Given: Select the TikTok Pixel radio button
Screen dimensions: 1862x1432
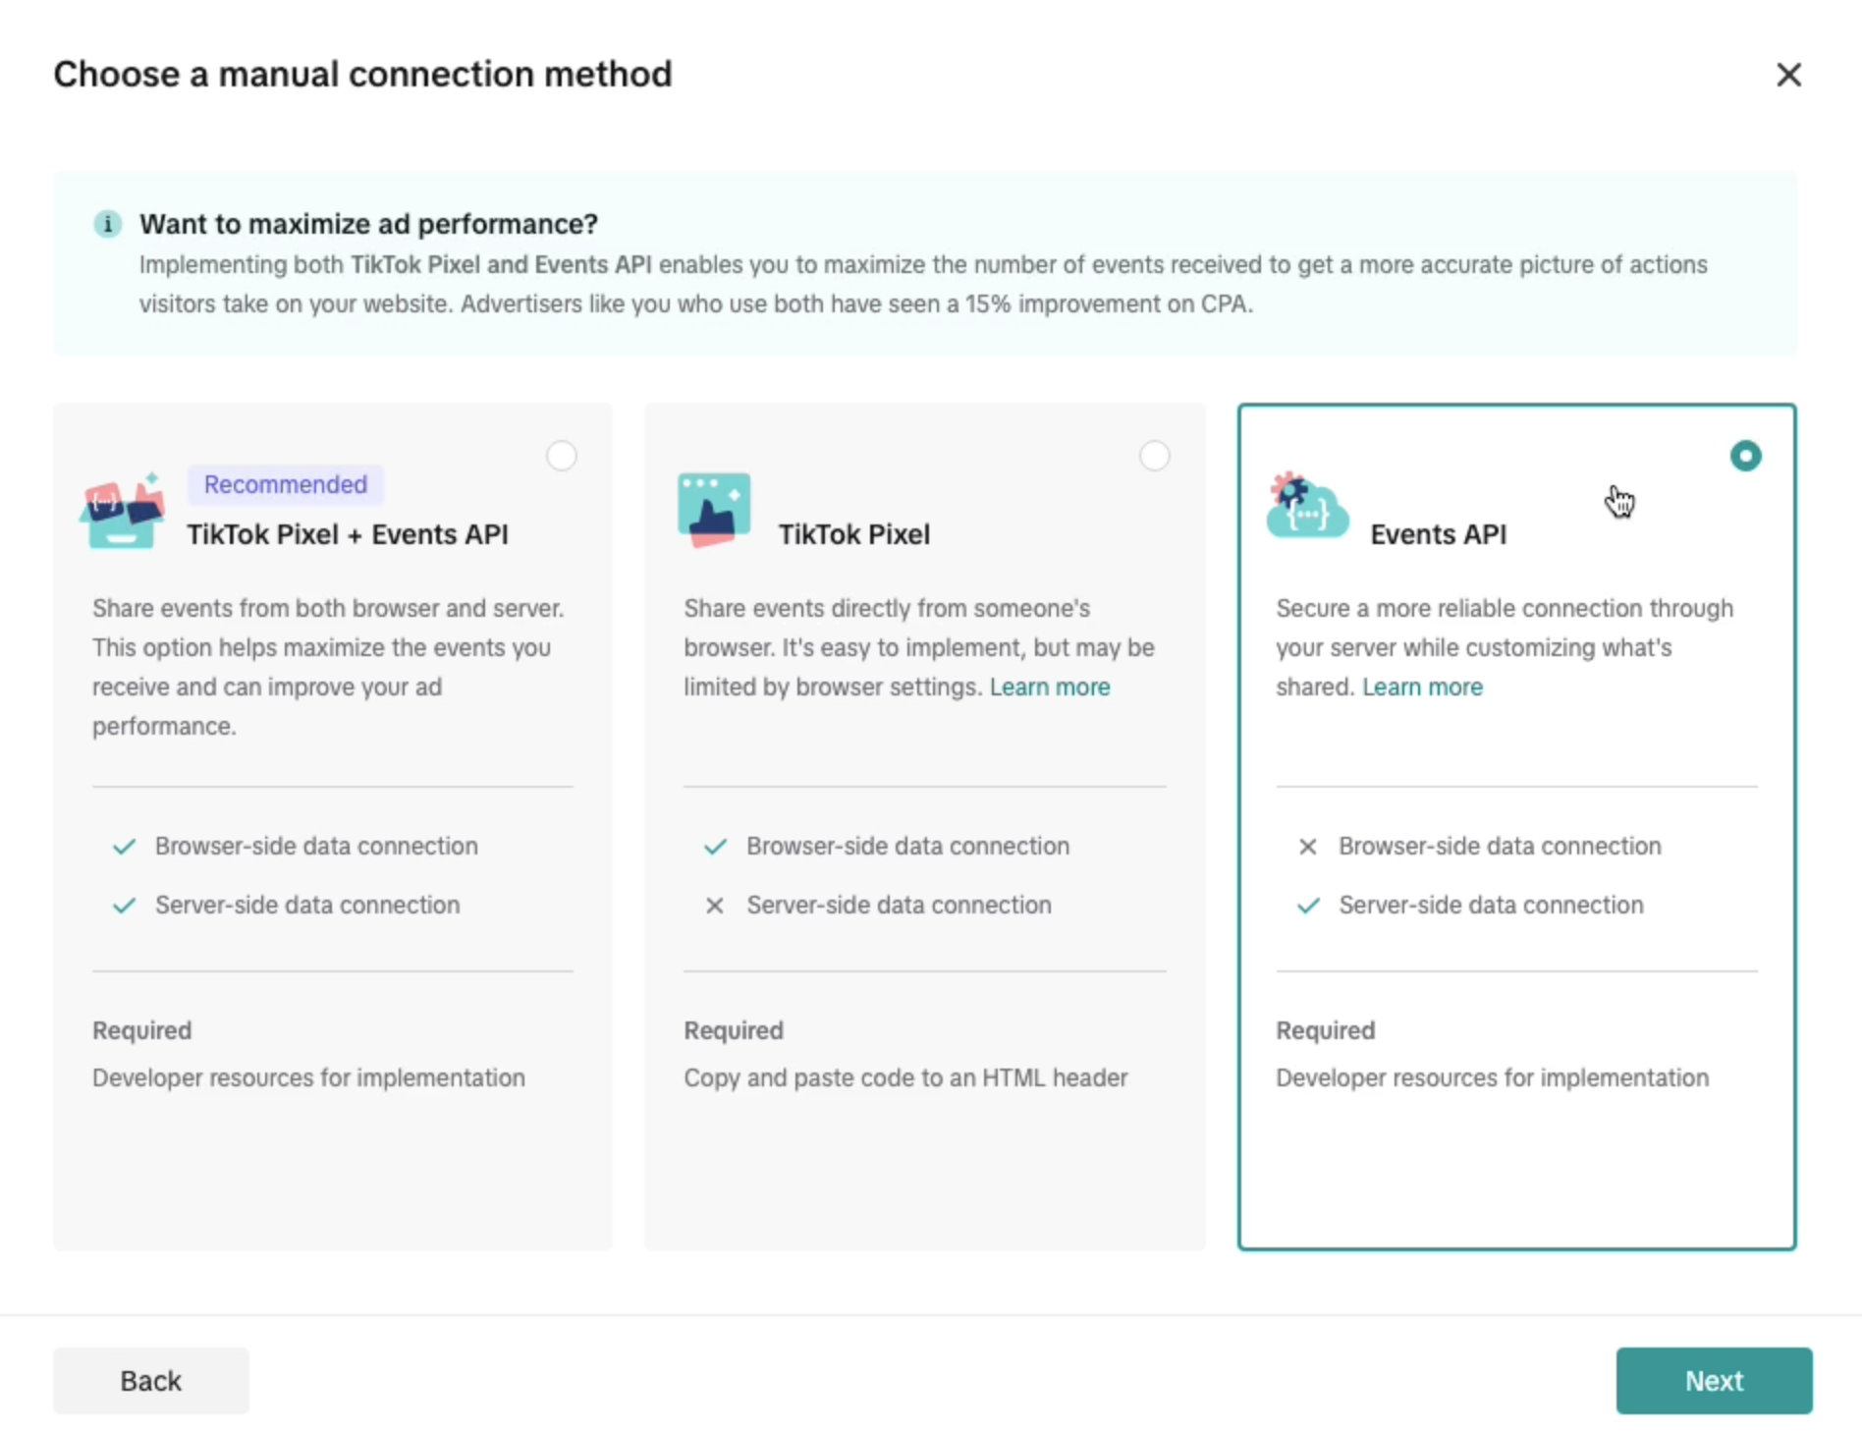Looking at the screenshot, I should click(1154, 456).
